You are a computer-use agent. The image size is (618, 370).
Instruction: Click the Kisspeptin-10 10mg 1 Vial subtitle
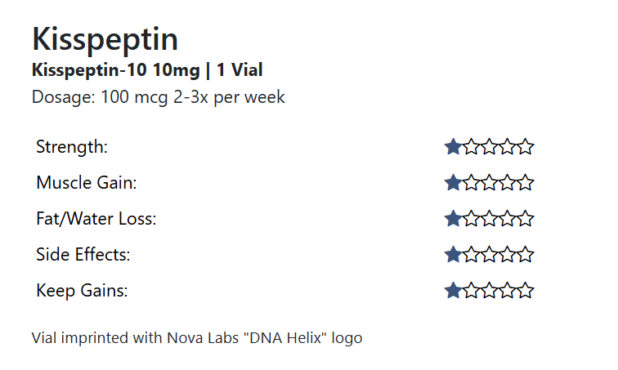click(x=147, y=70)
